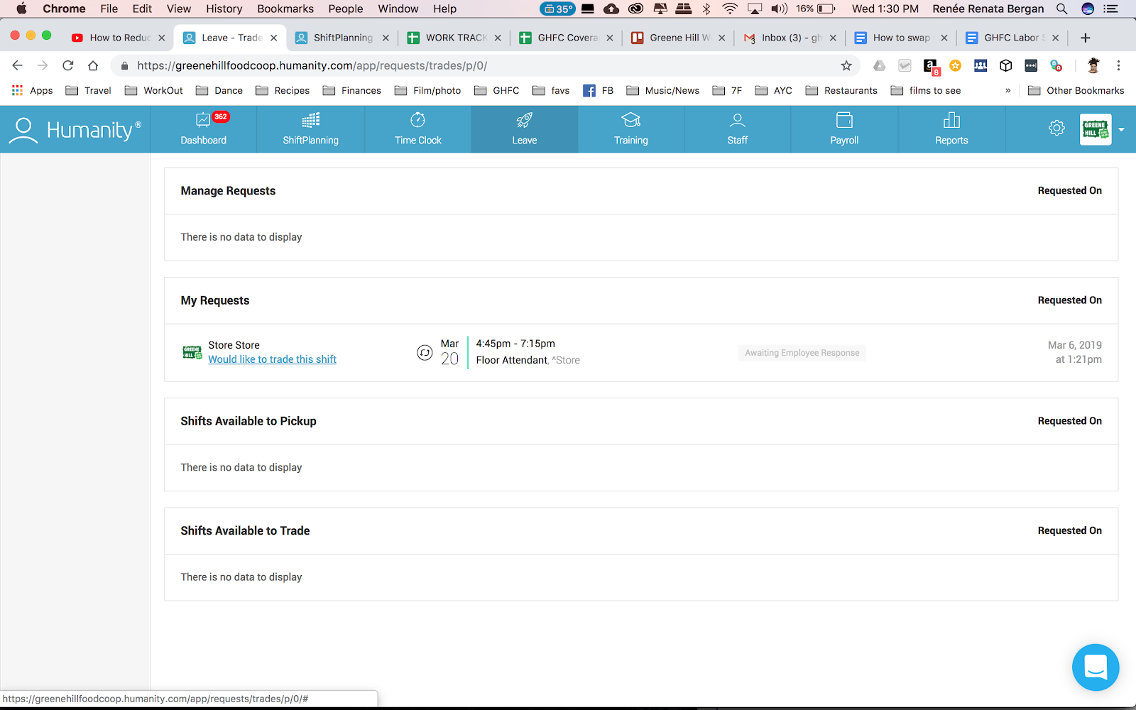The width and height of the screenshot is (1136, 710).
Task: Open the People menu
Action: click(346, 9)
